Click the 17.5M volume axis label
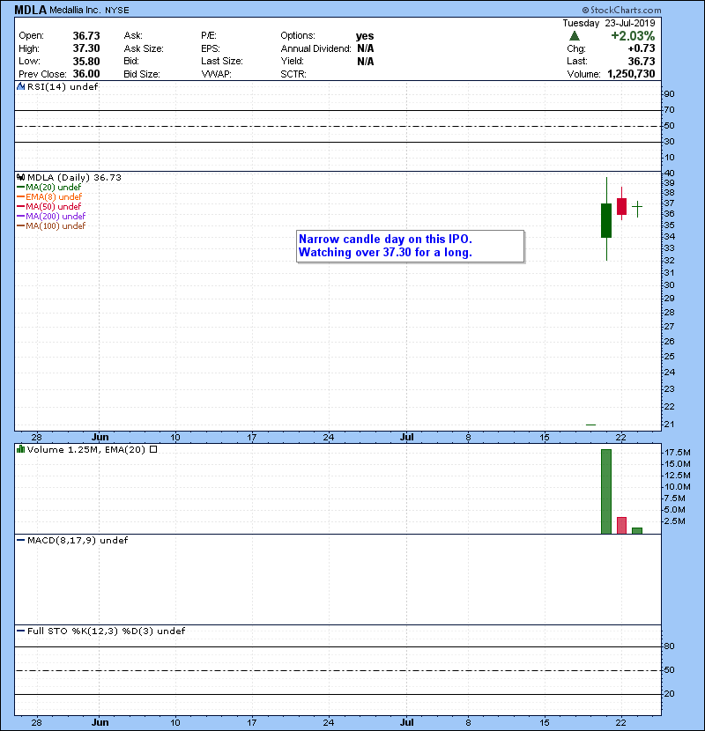The image size is (705, 731). (x=678, y=452)
